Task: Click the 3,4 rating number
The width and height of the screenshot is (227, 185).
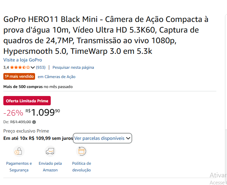Action: 6,67
